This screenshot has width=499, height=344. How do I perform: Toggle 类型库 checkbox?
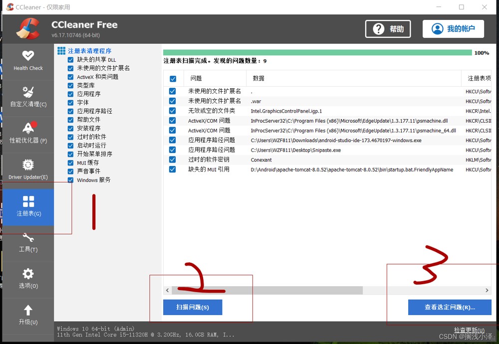click(71, 86)
